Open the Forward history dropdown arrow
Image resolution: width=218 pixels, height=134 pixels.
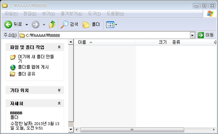pyautogui.click(x=44, y=25)
